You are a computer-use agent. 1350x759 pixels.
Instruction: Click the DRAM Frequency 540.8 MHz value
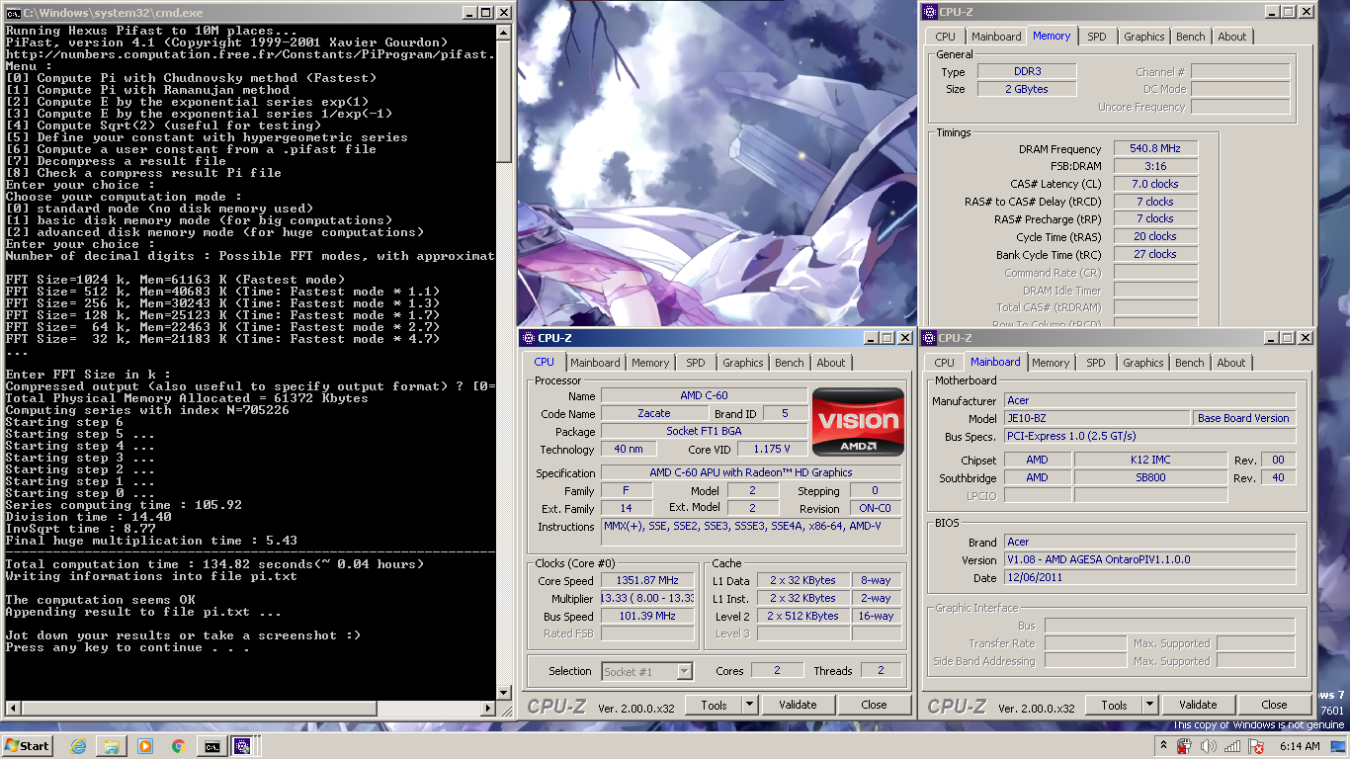(1155, 148)
